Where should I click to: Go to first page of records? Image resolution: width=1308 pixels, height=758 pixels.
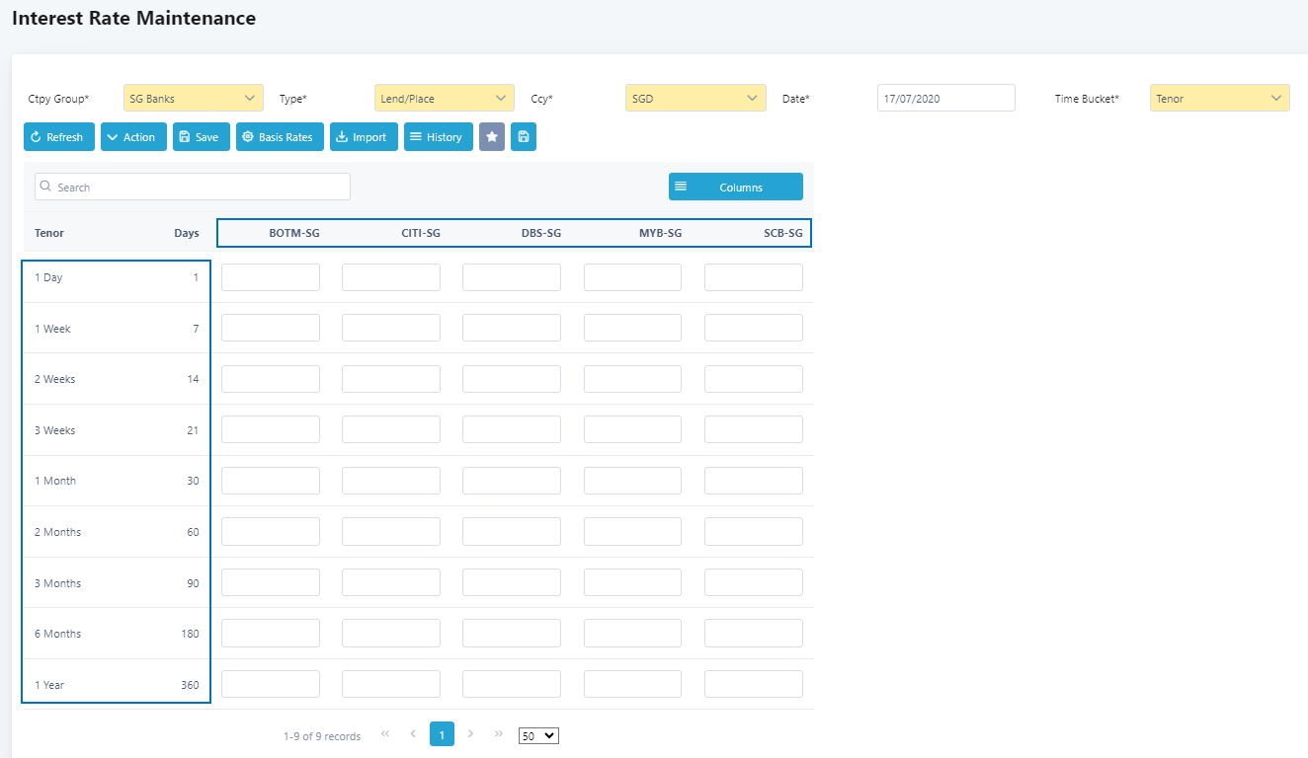coord(385,734)
